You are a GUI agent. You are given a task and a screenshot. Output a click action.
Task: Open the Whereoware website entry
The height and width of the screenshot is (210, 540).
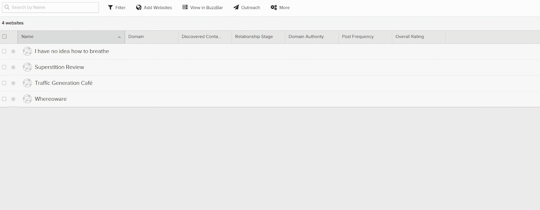point(51,99)
